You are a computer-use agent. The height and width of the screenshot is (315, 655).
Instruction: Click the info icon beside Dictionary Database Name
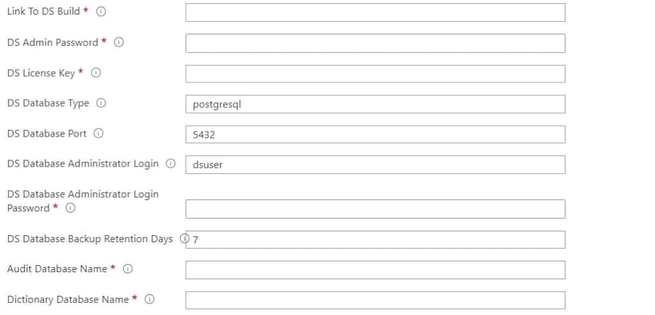click(x=149, y=299)
